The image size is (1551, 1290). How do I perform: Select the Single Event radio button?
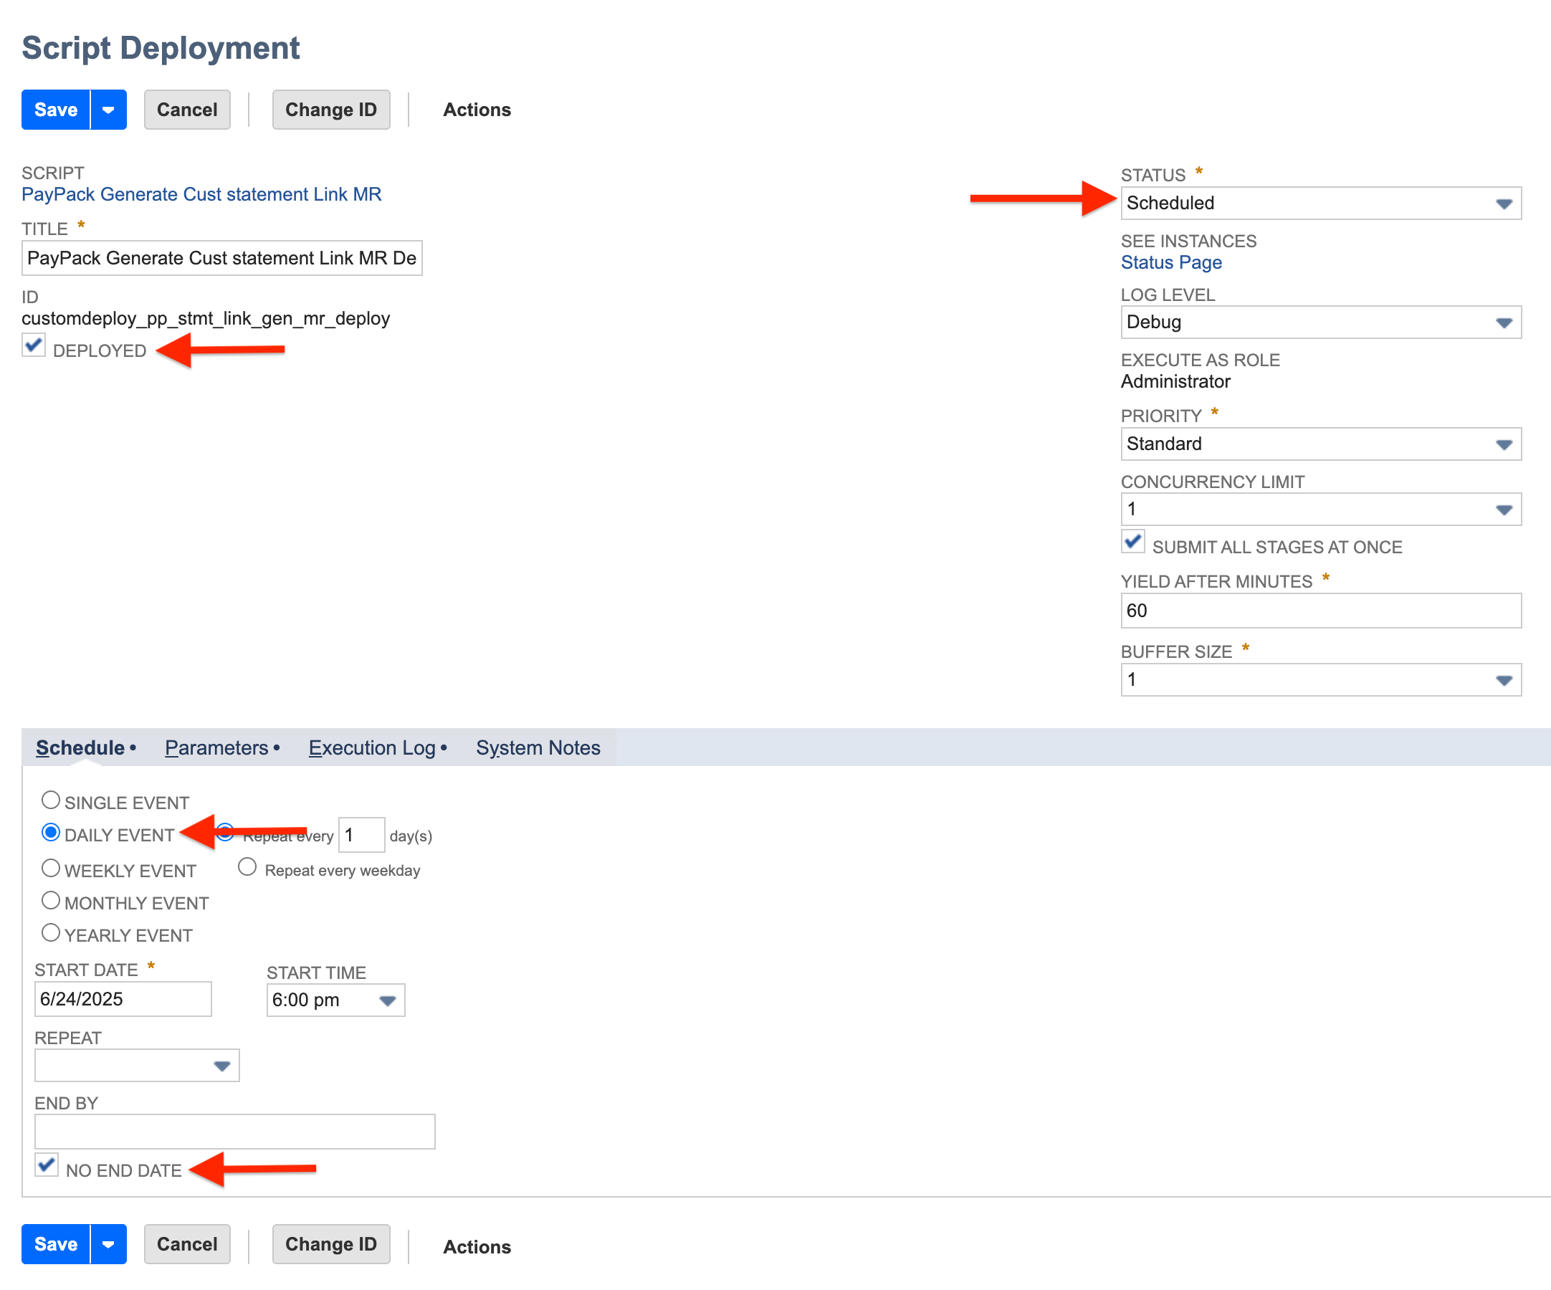point(50,799)
